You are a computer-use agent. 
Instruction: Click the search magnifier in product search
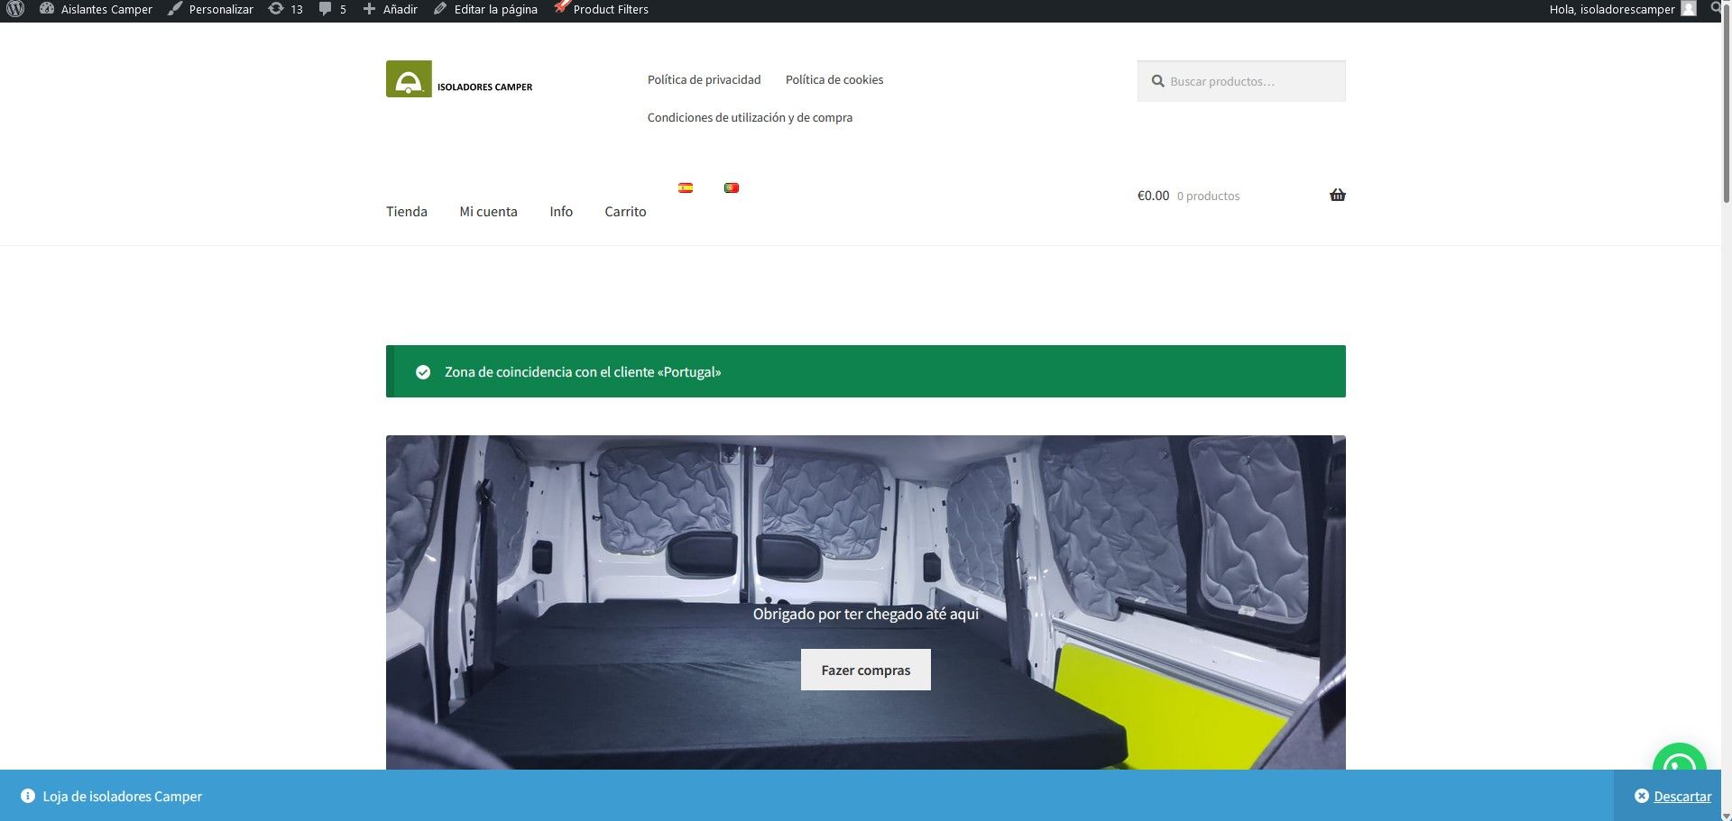coord(1157,81)
